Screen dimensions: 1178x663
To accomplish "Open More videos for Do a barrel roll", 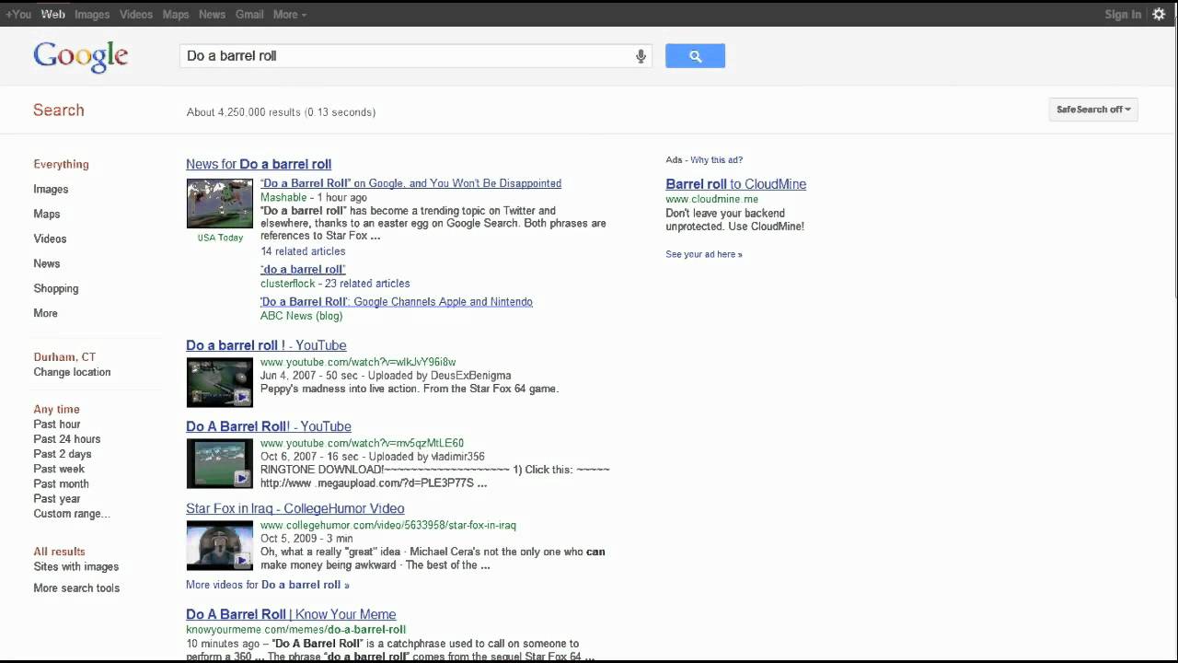I will point(268,585).
